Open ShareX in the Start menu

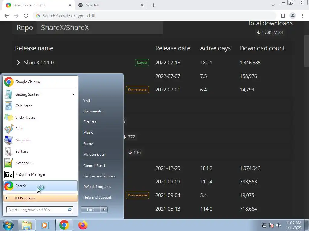pyautogui.click(x=40, y=186)
